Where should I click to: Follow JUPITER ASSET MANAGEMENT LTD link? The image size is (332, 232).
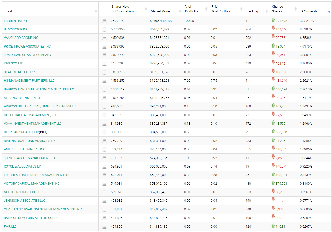30,158
